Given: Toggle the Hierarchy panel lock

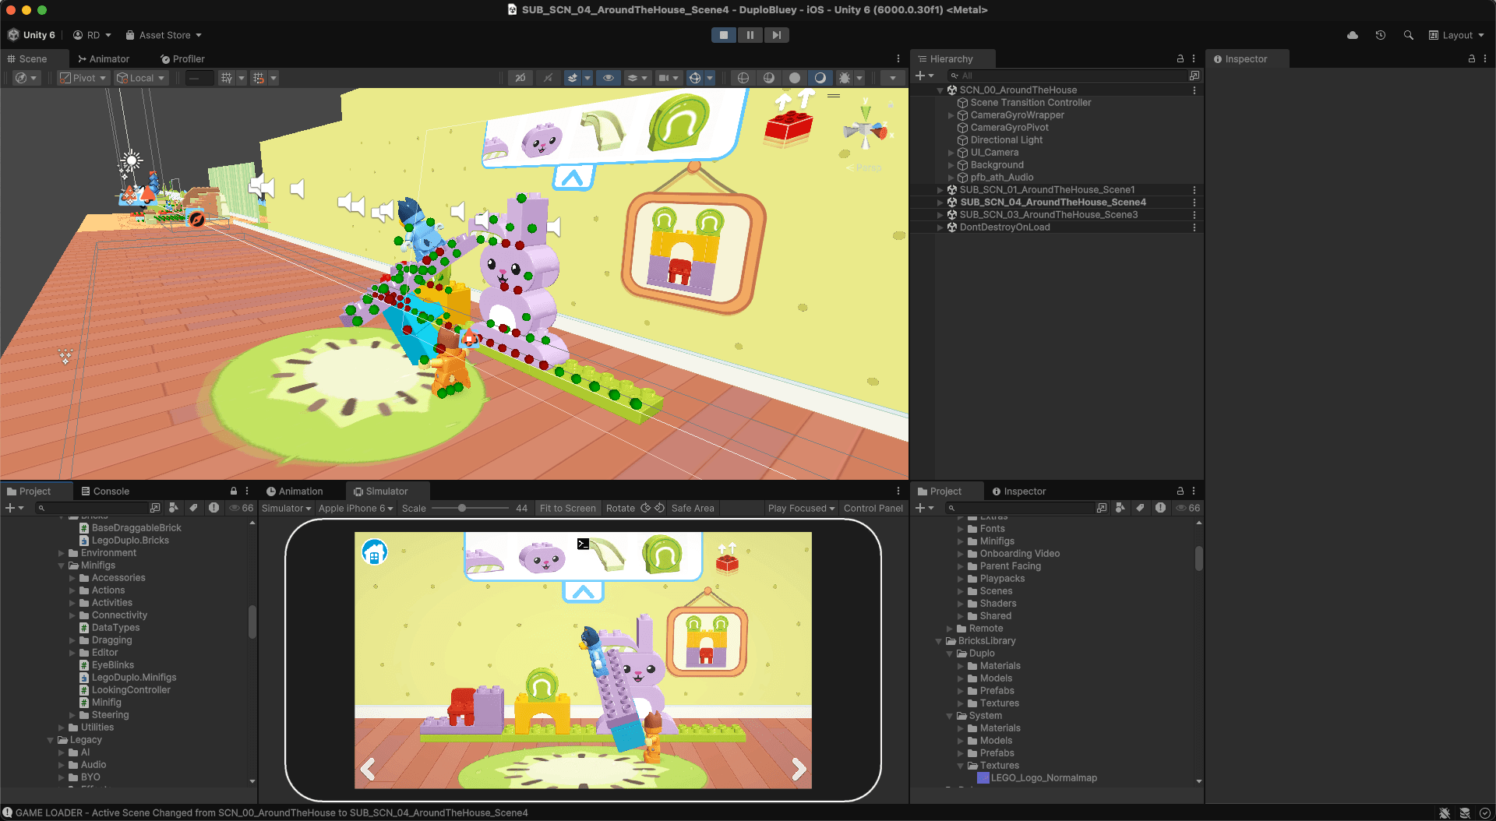Looking at the screenshot, I should [x=1180, y=59].
